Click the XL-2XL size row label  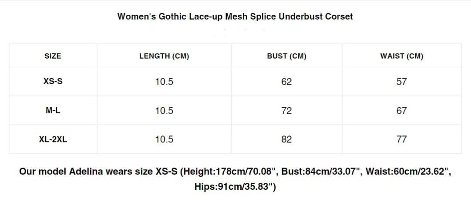pos(53,139)
